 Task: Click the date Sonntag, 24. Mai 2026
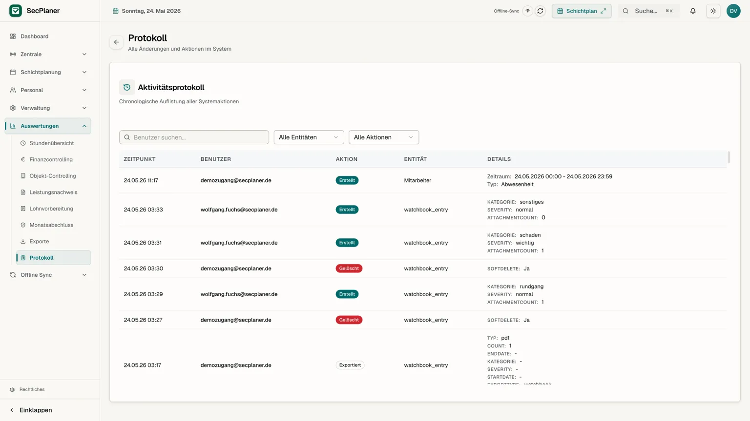click(x=151, y=11)
